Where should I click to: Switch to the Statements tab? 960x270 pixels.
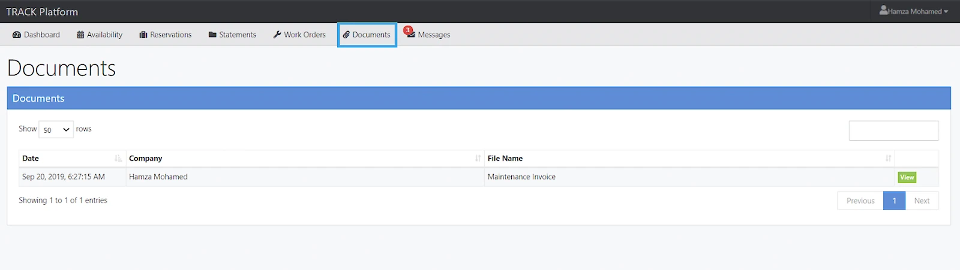(237, 35)
